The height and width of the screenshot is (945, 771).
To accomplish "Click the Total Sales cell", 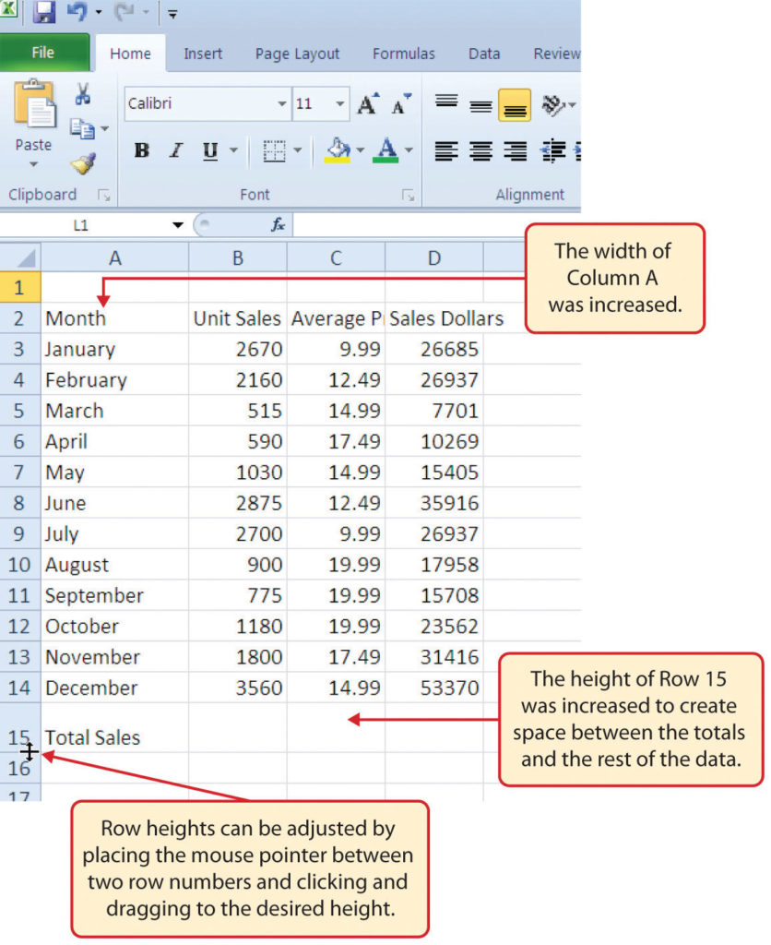I will [114, 727].
